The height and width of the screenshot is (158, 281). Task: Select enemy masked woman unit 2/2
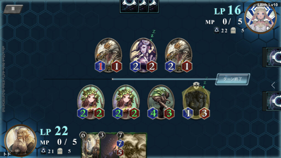143,55
